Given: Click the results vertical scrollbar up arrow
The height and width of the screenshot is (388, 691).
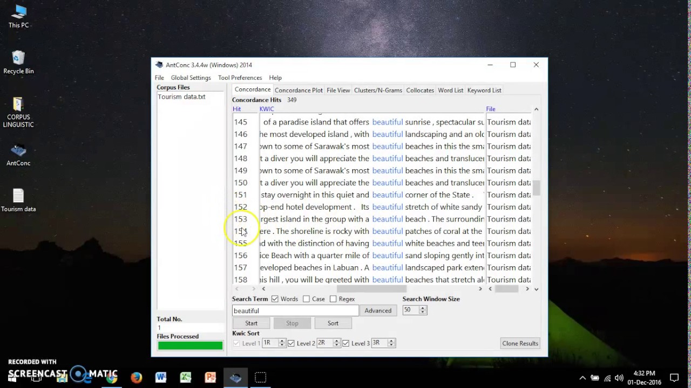Looking at the screenshot, I should click(x=536, y=109).
